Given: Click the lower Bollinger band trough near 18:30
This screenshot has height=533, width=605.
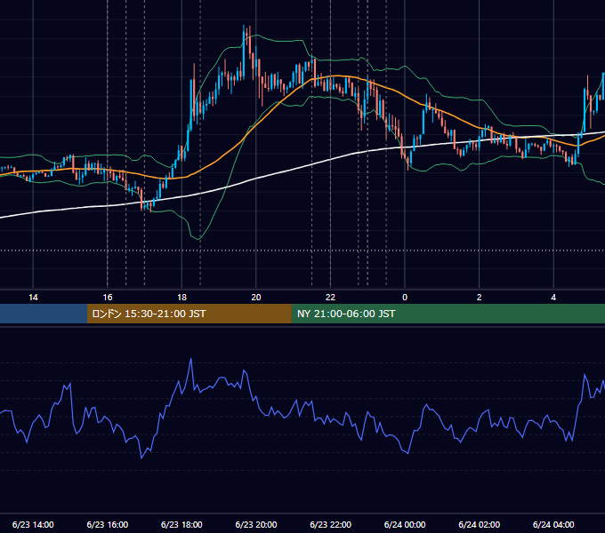Looking at the screenshot, I should (198, 239).
